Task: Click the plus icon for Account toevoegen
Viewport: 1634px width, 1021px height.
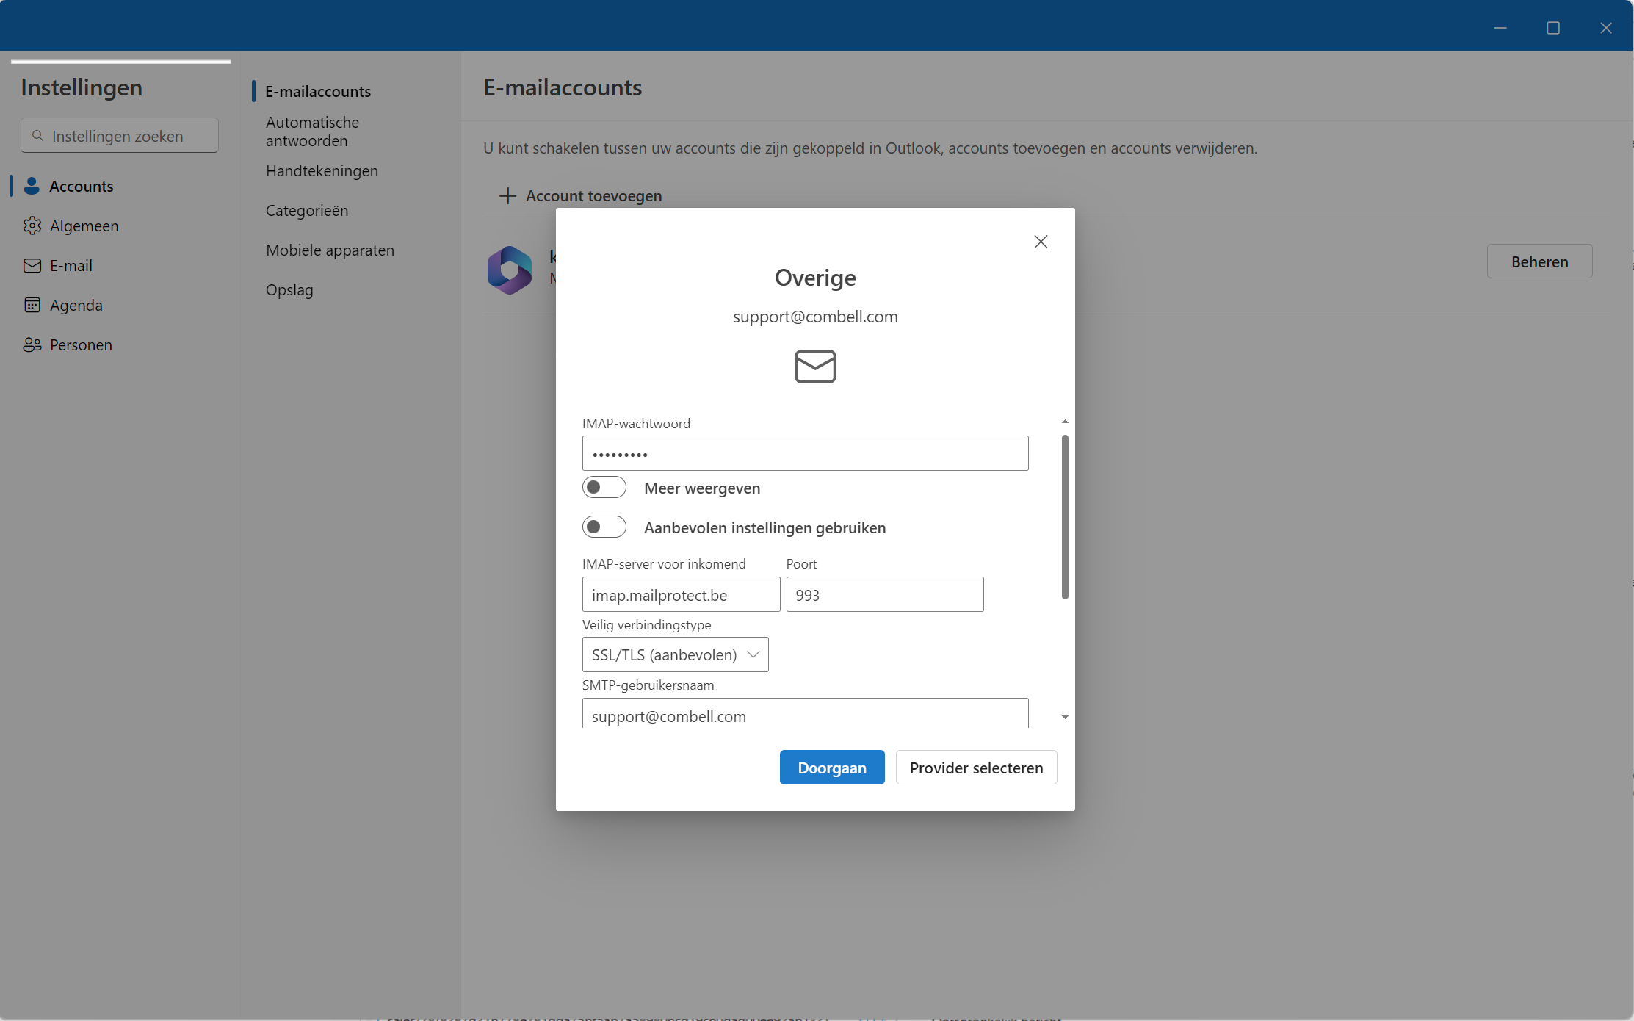Action: pyautogui.click(x=507, y=195)
